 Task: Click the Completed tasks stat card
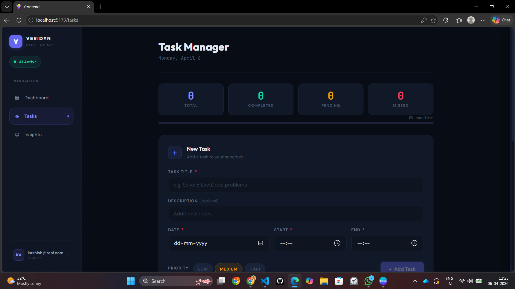pyautogui.click(x=261, y=100)
